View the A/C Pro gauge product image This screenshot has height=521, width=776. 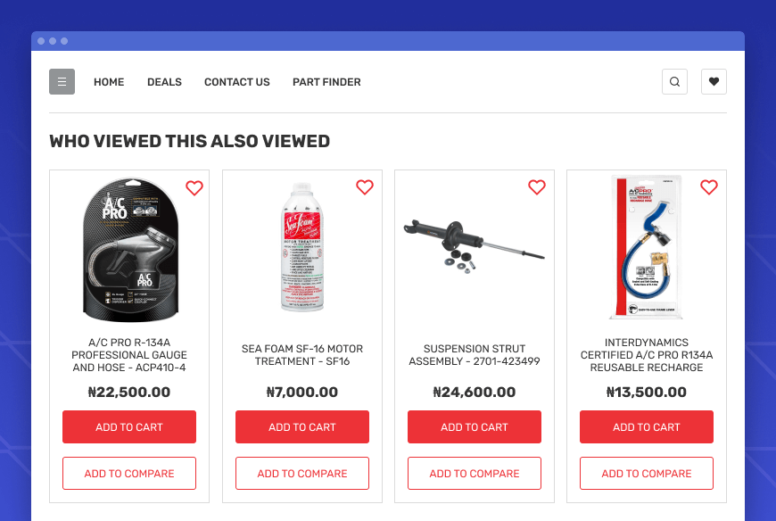click(129, 250)
